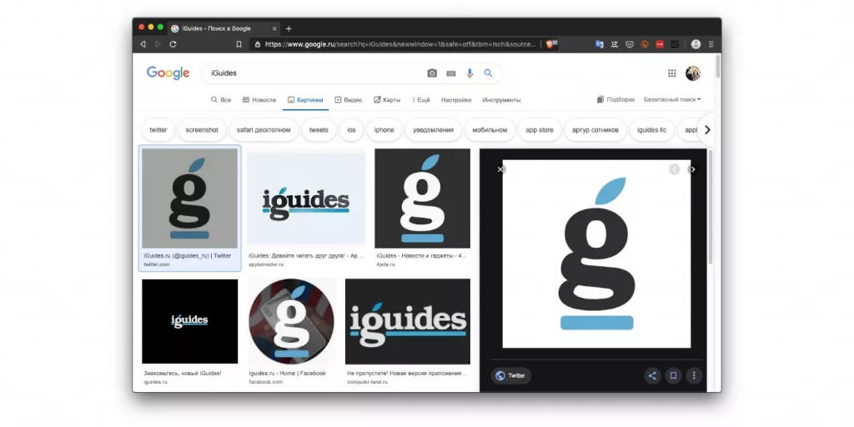Open more options in preview panel
Viewport: 854px width, 427px height.
point(694,375)
